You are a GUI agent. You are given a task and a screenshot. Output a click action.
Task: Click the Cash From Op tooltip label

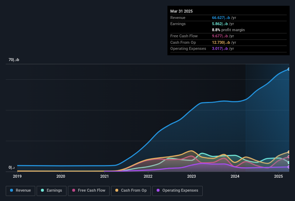point(183,42)
